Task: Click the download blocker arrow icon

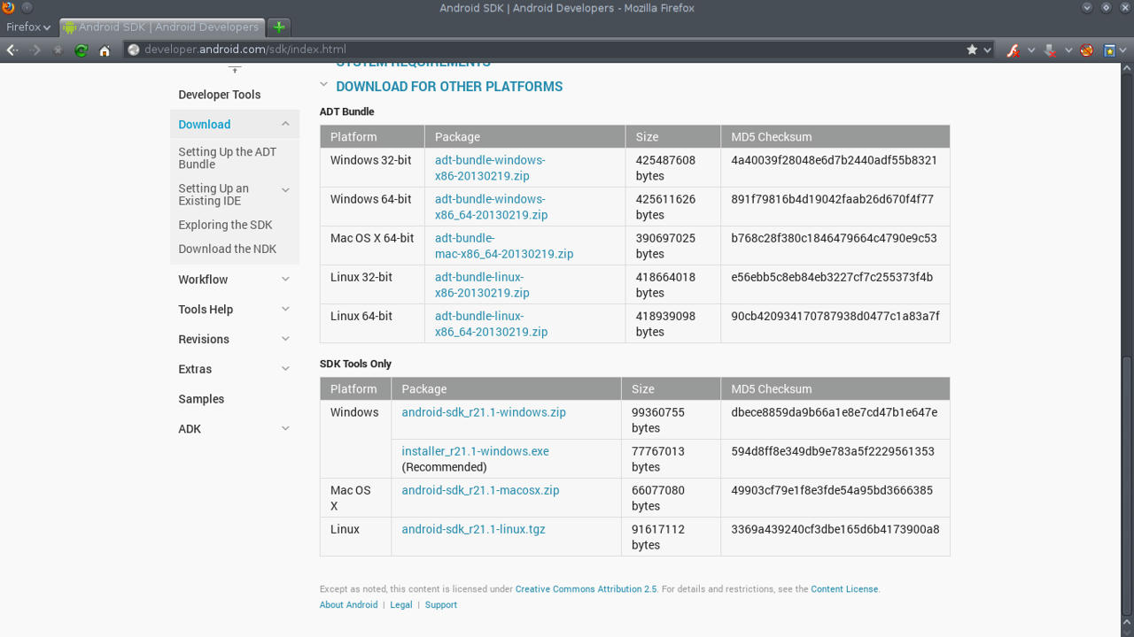Action: click(x=1050, y=50)
